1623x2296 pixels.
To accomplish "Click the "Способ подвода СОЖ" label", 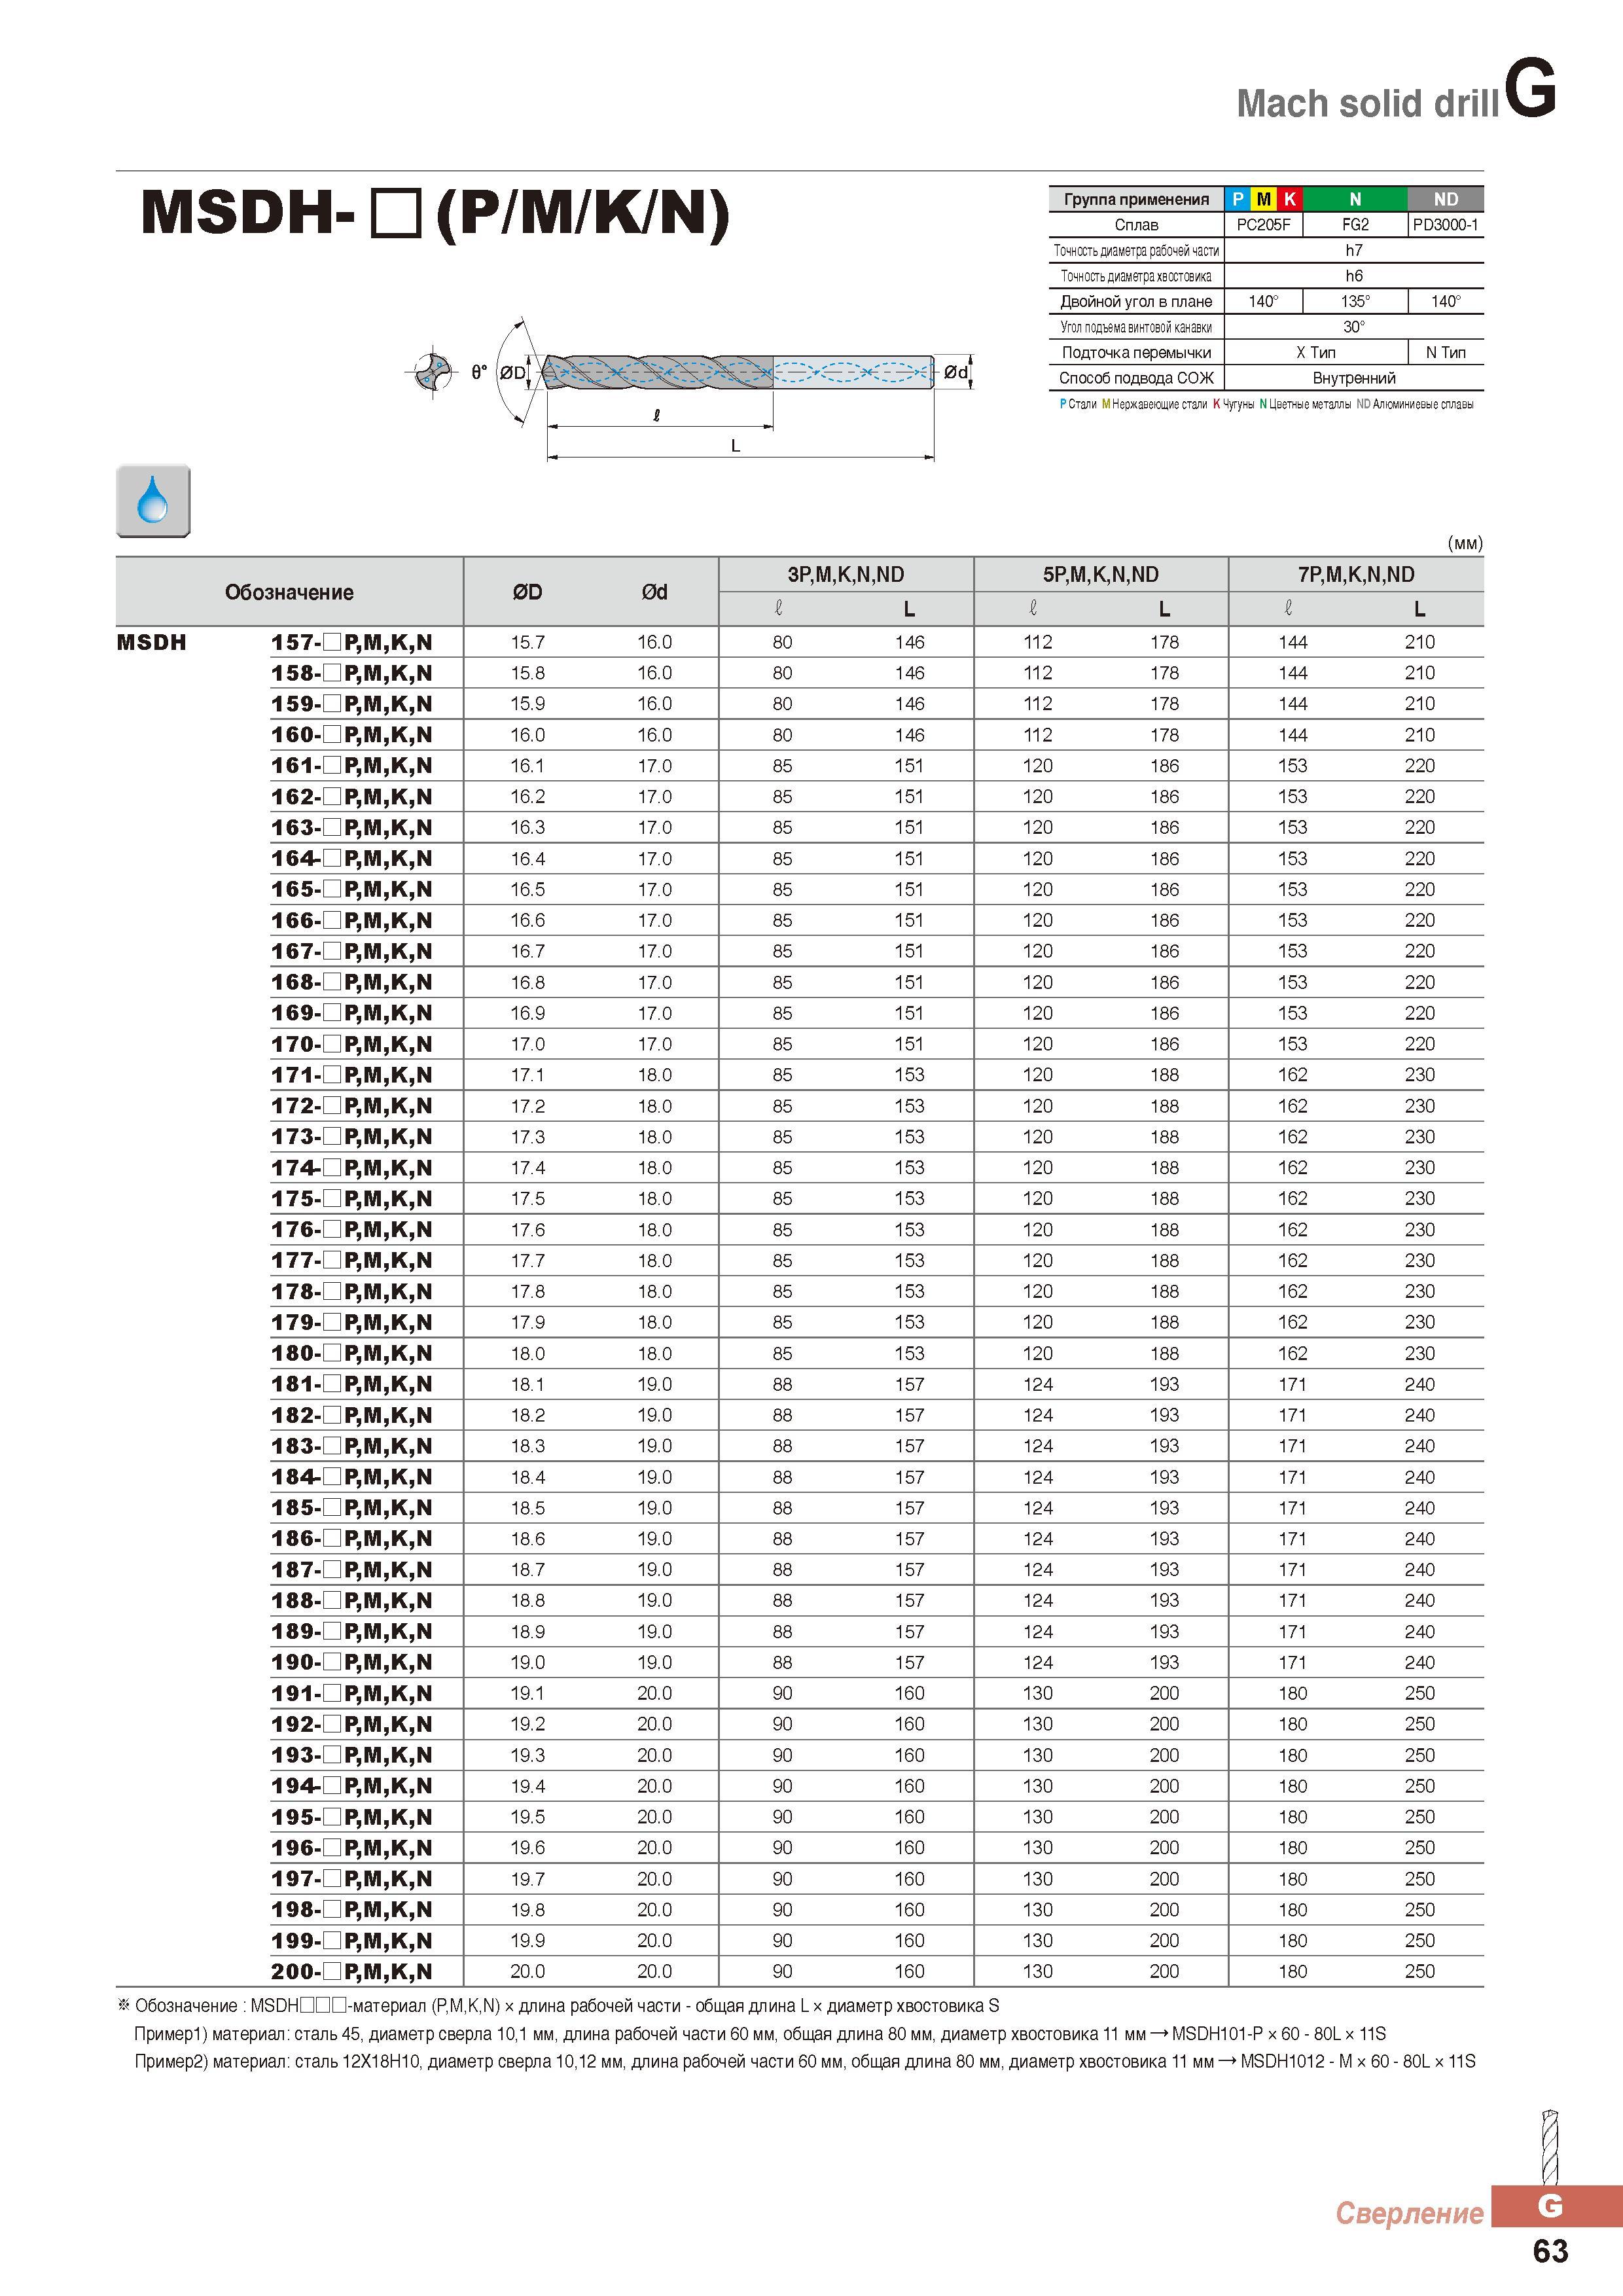I will click(x=1136, y=378).
